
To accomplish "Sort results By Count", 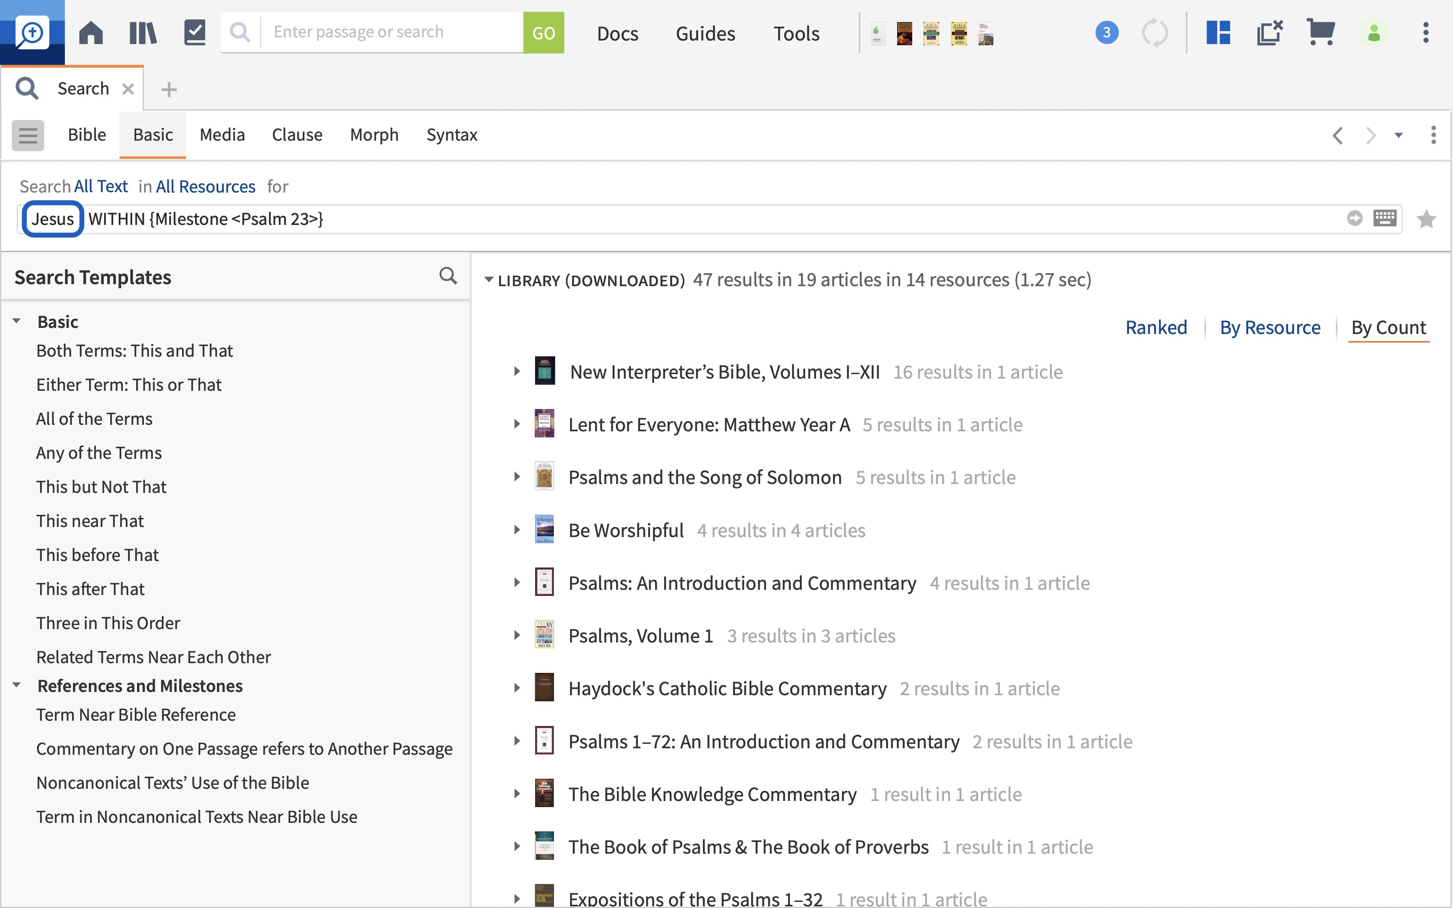I will click(1388, 328).
